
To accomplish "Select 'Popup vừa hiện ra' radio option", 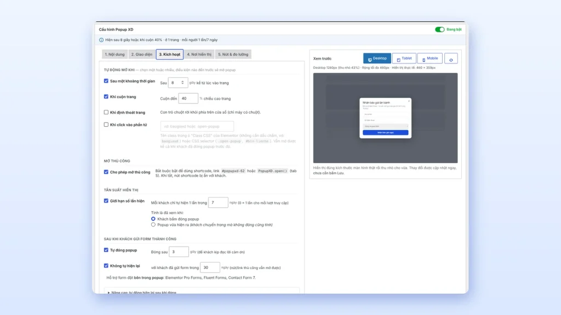I will (153, 225).
